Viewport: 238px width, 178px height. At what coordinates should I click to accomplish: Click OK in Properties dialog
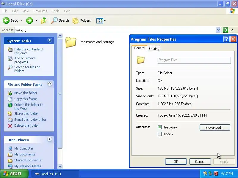coord(176,162)
